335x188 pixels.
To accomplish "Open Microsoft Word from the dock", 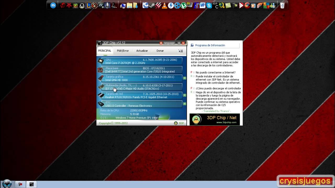I will pyautogui.click(x=203, y=5).
